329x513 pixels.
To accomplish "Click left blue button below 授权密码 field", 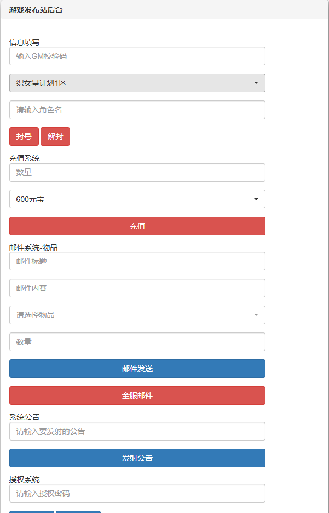I will [x=32, y=511].
